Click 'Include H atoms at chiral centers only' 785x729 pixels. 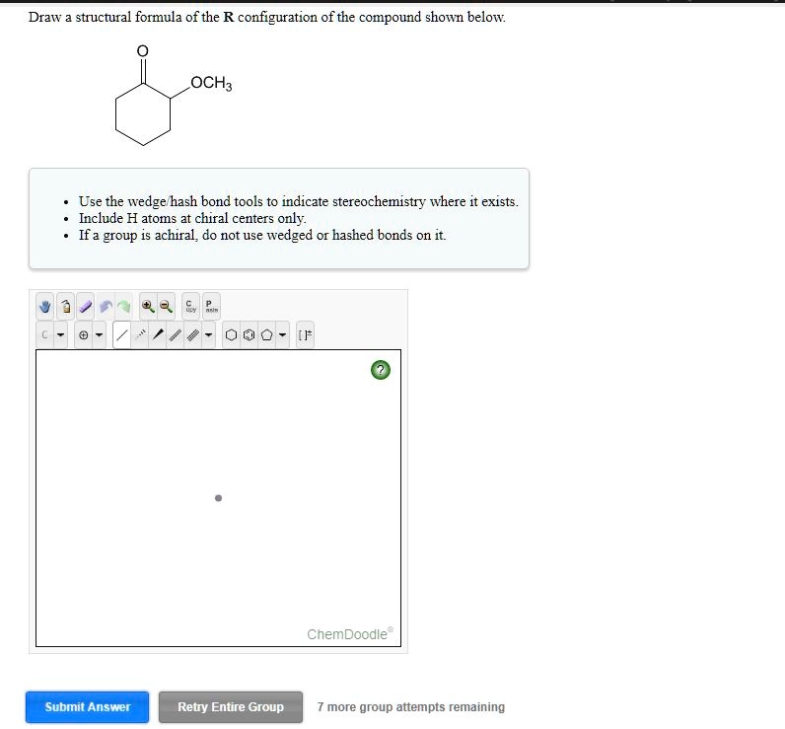pyautogui.click(x=192, y=218)
